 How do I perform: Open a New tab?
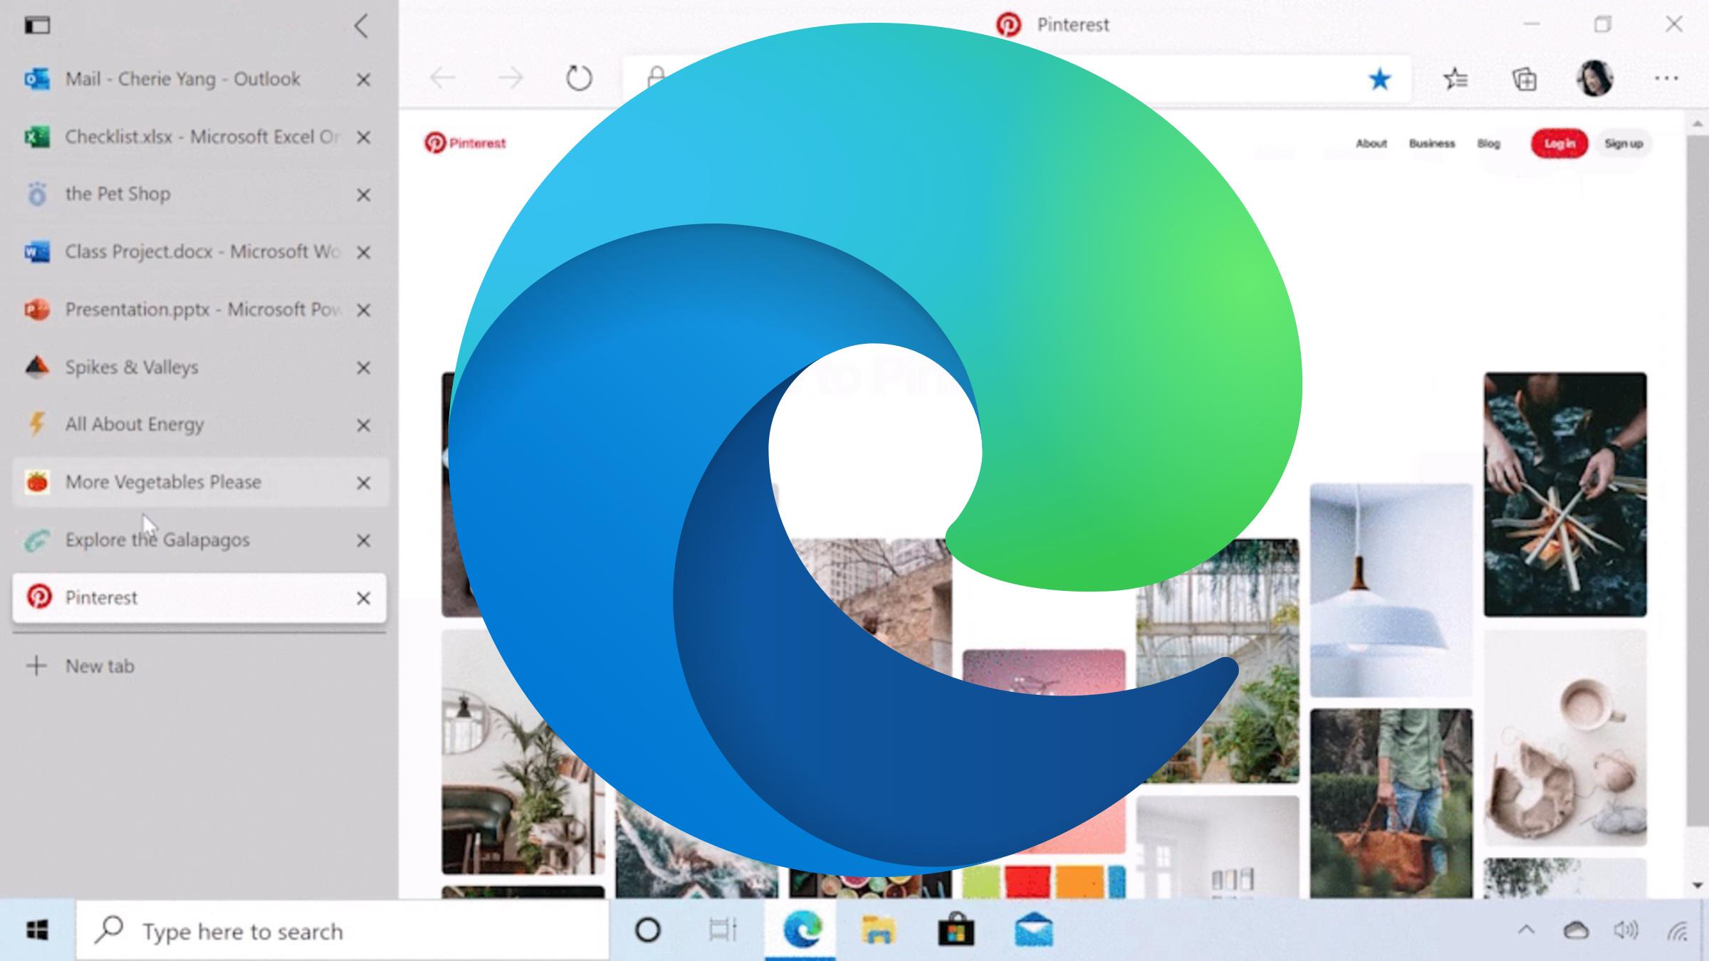(98, 666)
